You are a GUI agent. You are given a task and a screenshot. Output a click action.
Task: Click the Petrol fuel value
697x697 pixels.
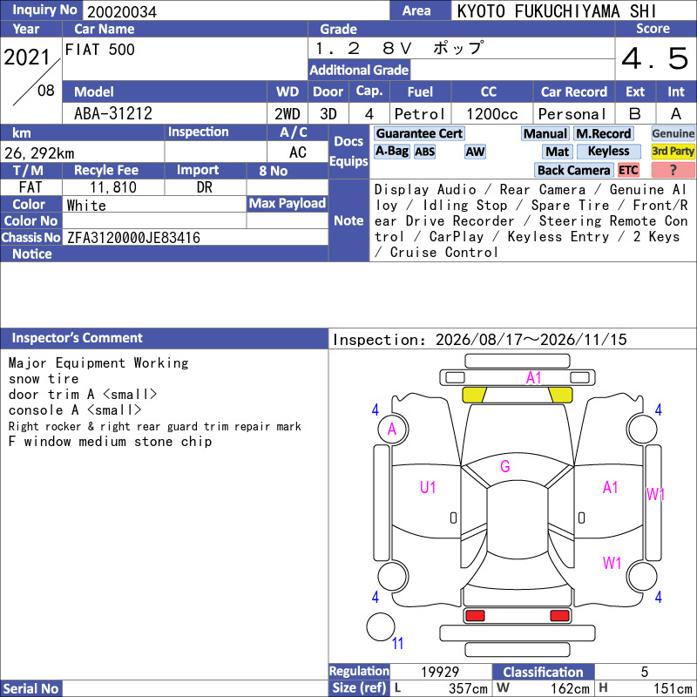pos(419,114)
